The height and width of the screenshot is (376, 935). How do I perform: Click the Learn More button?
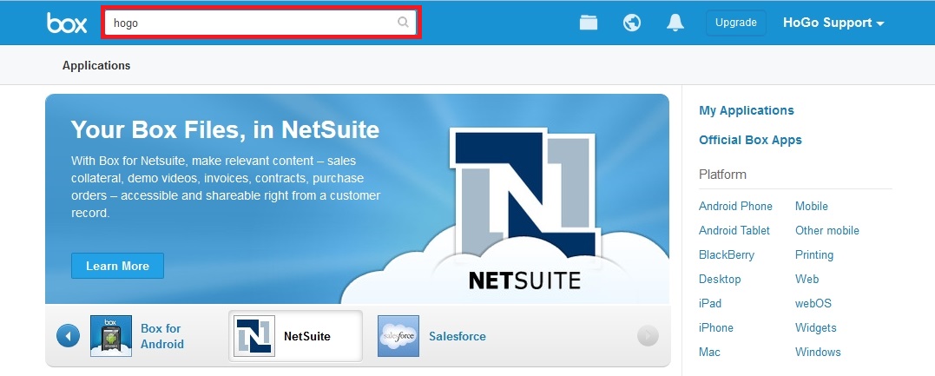(117, 266)
